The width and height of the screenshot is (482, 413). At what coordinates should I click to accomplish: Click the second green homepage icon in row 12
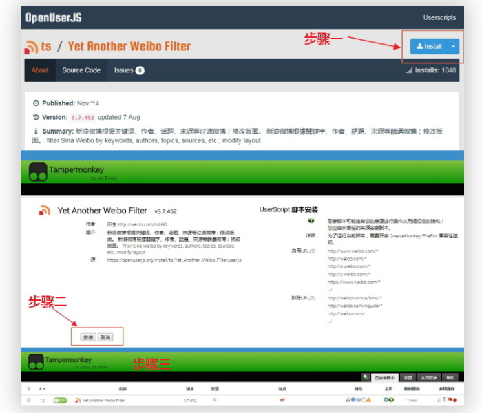(391, 400)
